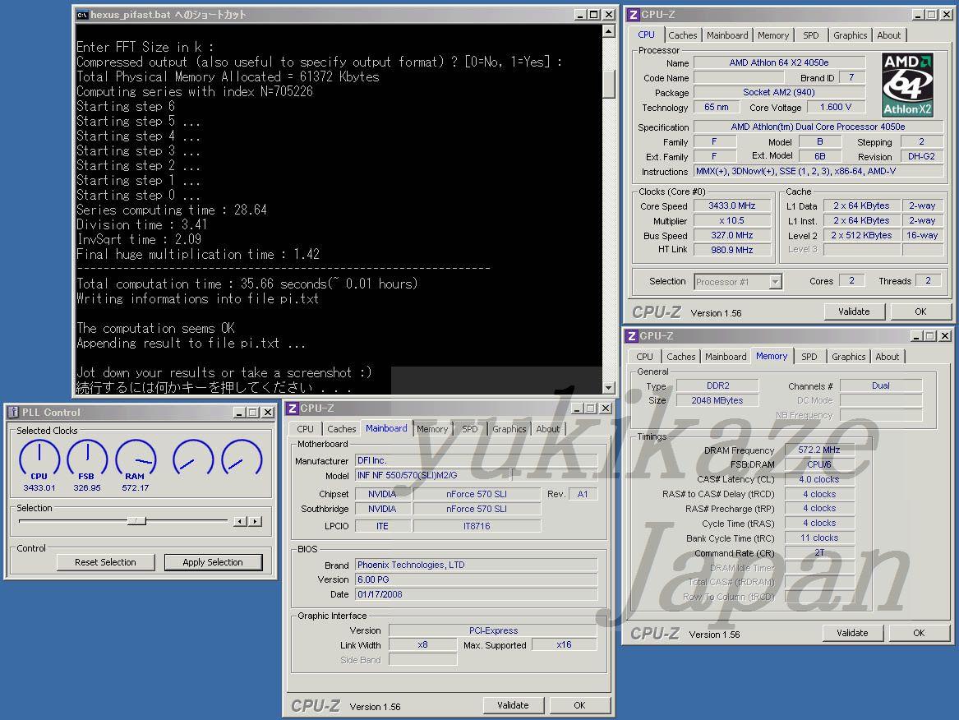Click the HT Link value '980.9 MHz'
The width and height of the screenshot is (959, 720).
[732, 250]
